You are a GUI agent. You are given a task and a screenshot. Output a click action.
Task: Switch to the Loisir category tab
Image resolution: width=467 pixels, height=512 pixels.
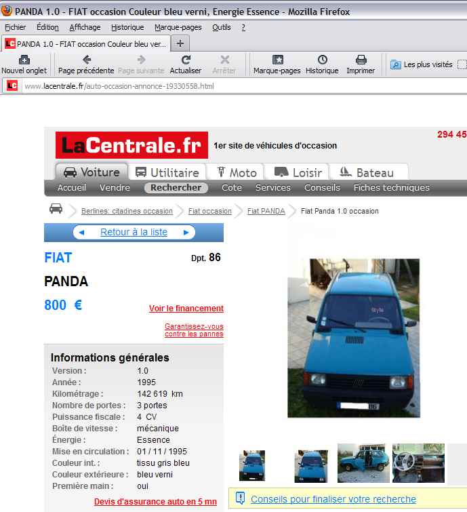298,172
